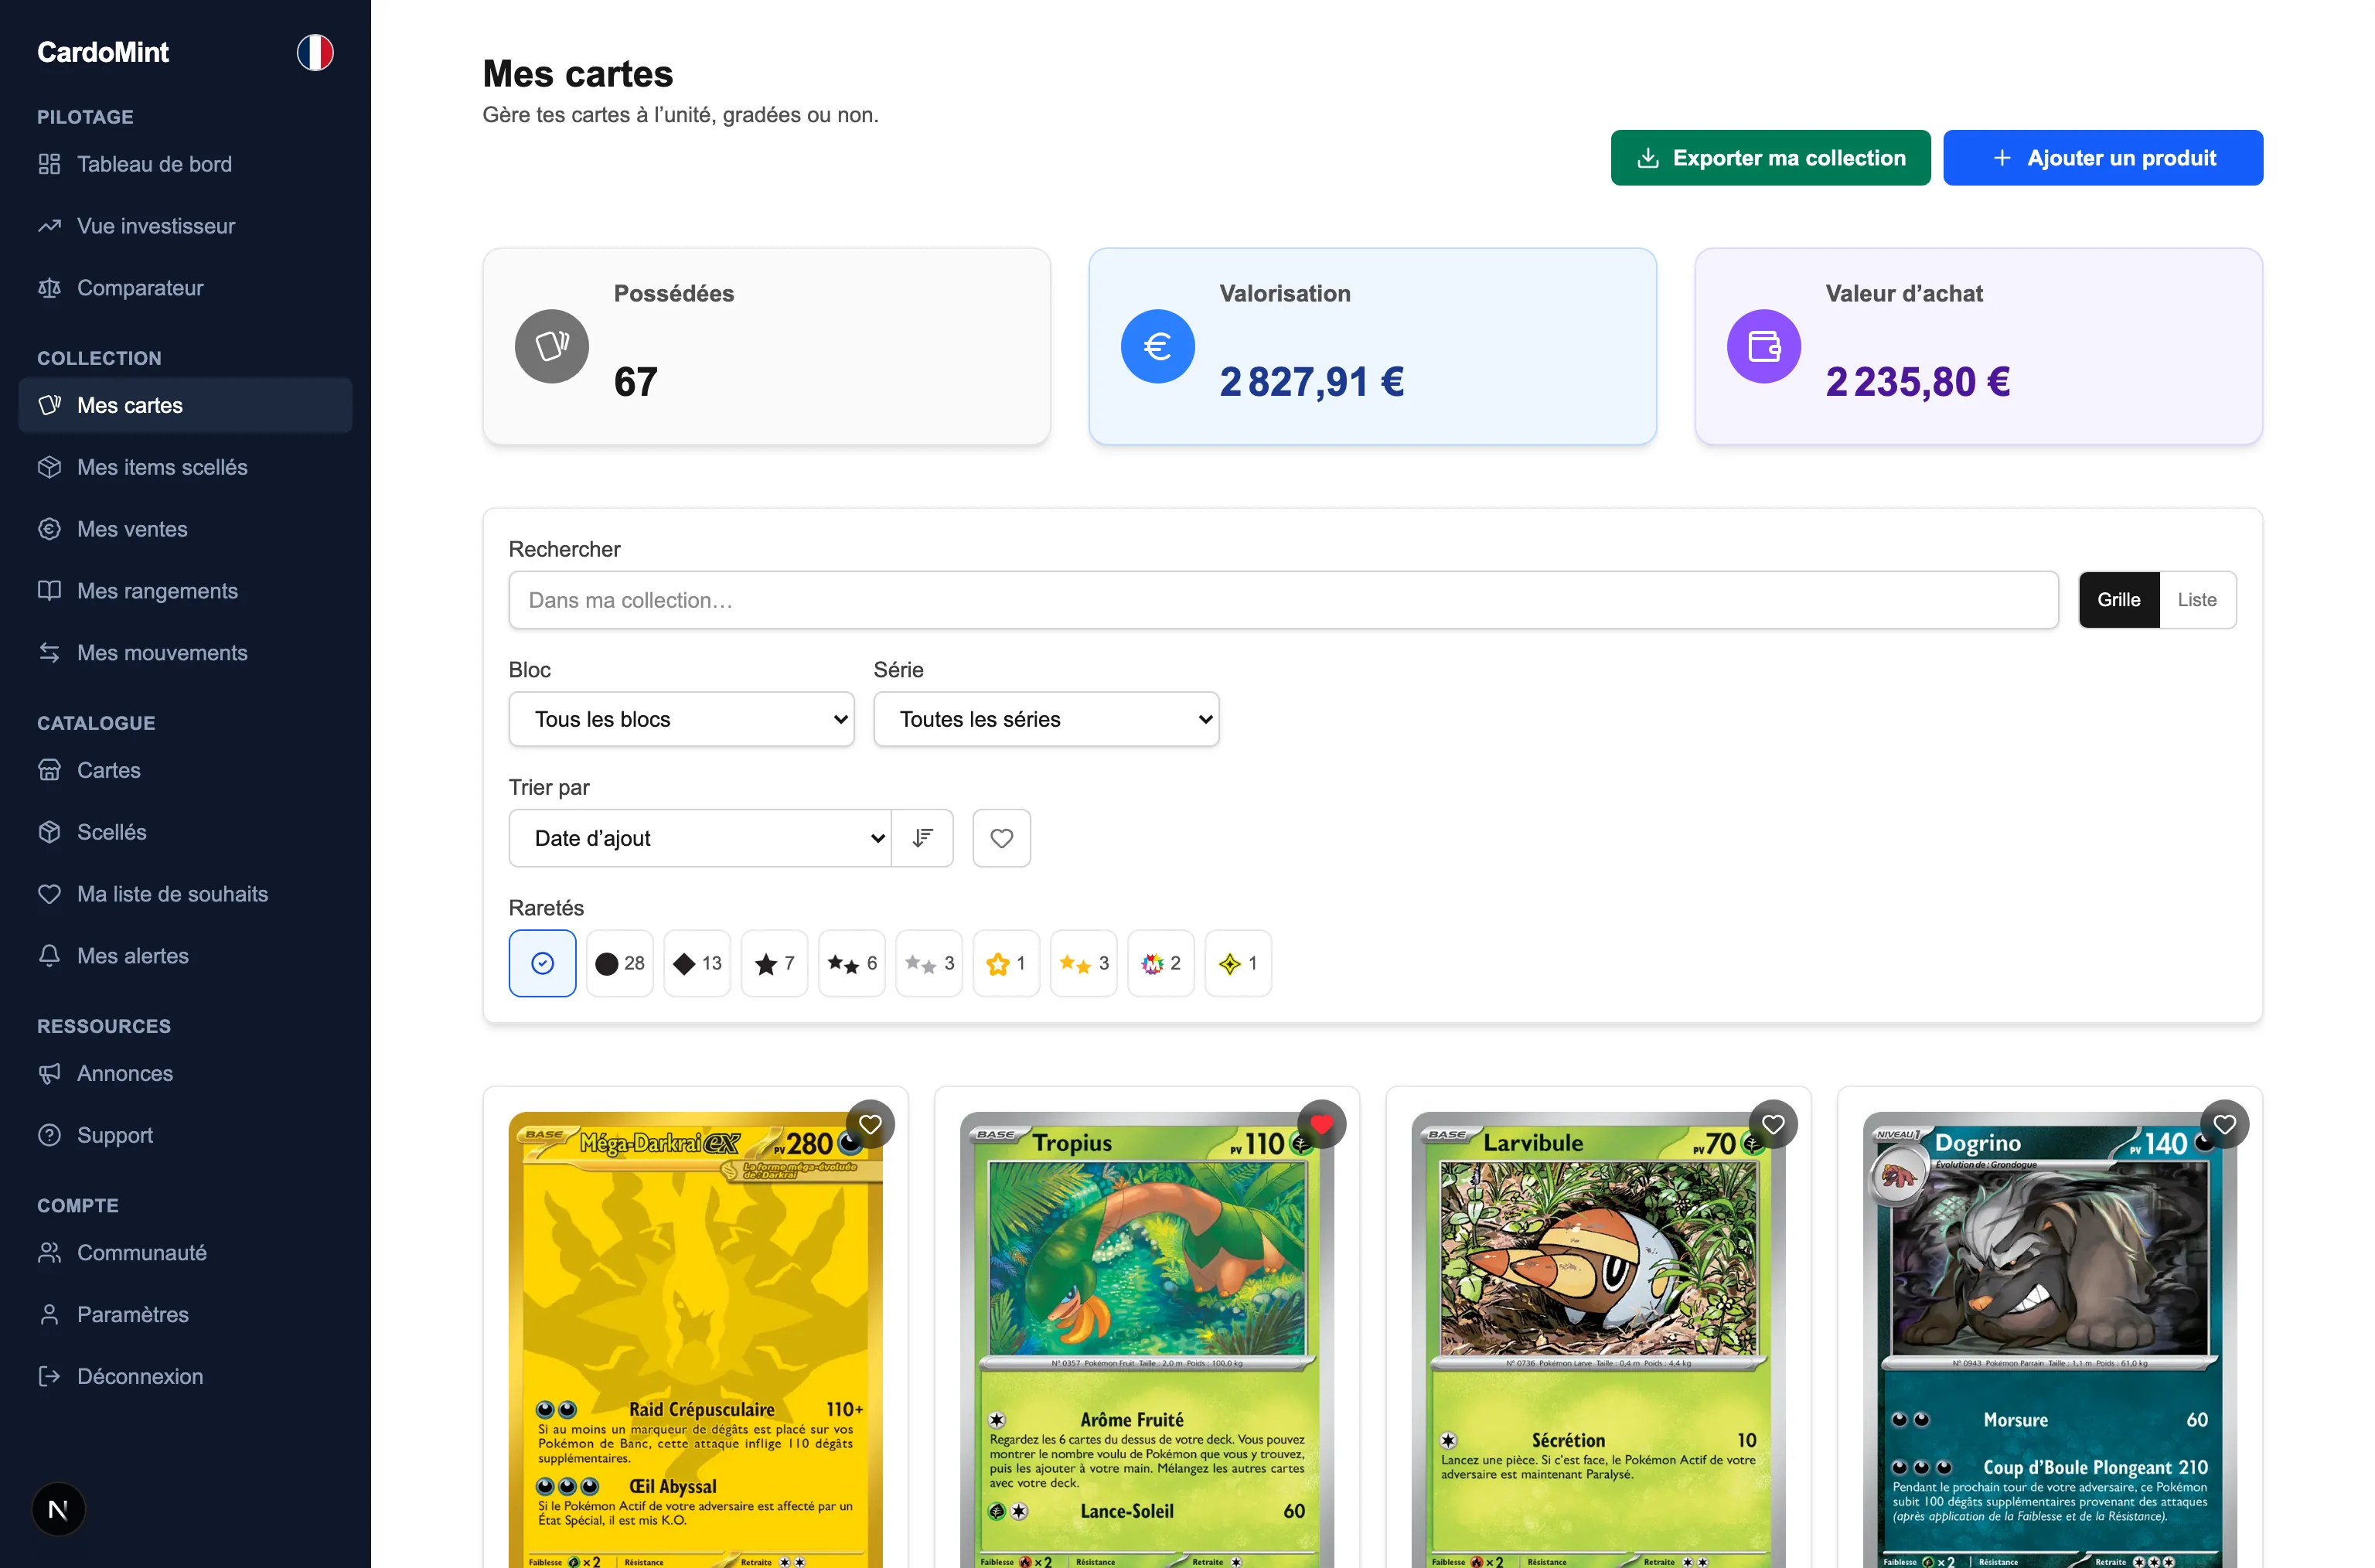Click the French flag language icon
This screenshot has width=2375, height=1568.
[x=315, y=52]
